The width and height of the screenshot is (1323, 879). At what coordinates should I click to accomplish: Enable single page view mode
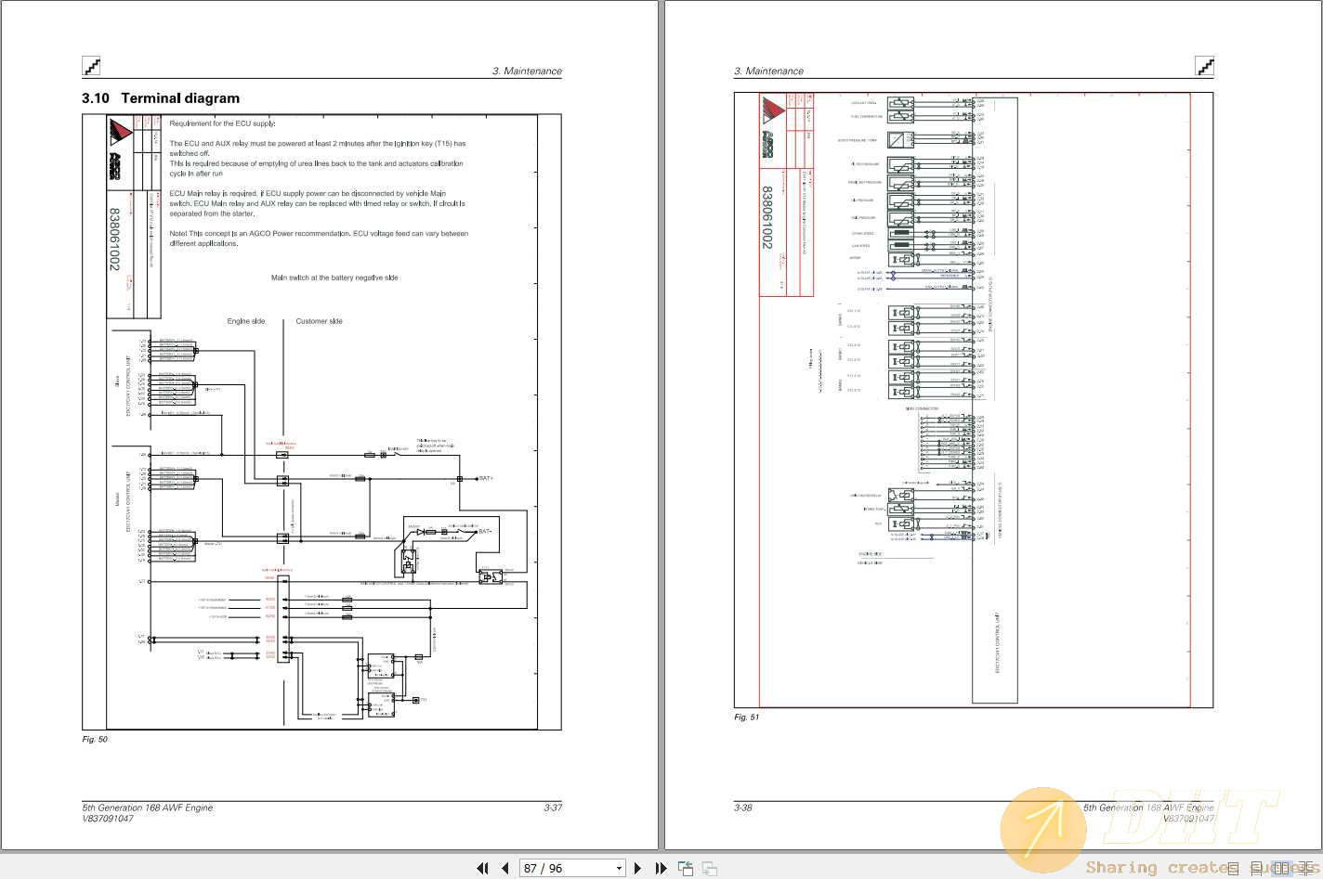[x=1233, y=869]
